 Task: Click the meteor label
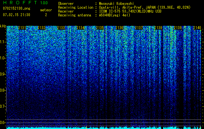click(x=46, y=10)
